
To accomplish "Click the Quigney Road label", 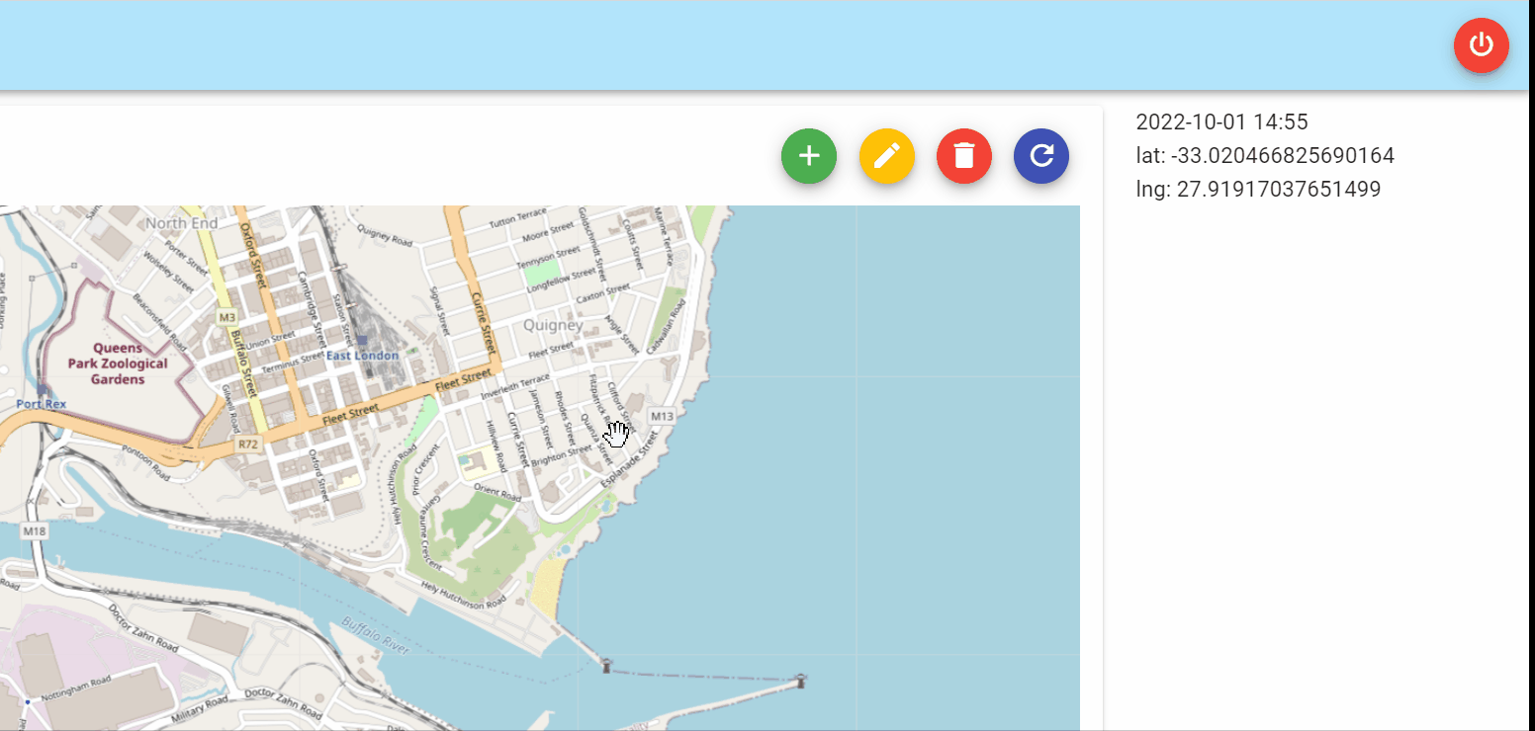I will (386, 233).
